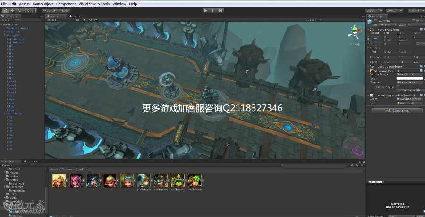Toggle the Preserve Aspect checkbox
The width and height of the screenshot is (425, 217).
[x=398, y=87]
